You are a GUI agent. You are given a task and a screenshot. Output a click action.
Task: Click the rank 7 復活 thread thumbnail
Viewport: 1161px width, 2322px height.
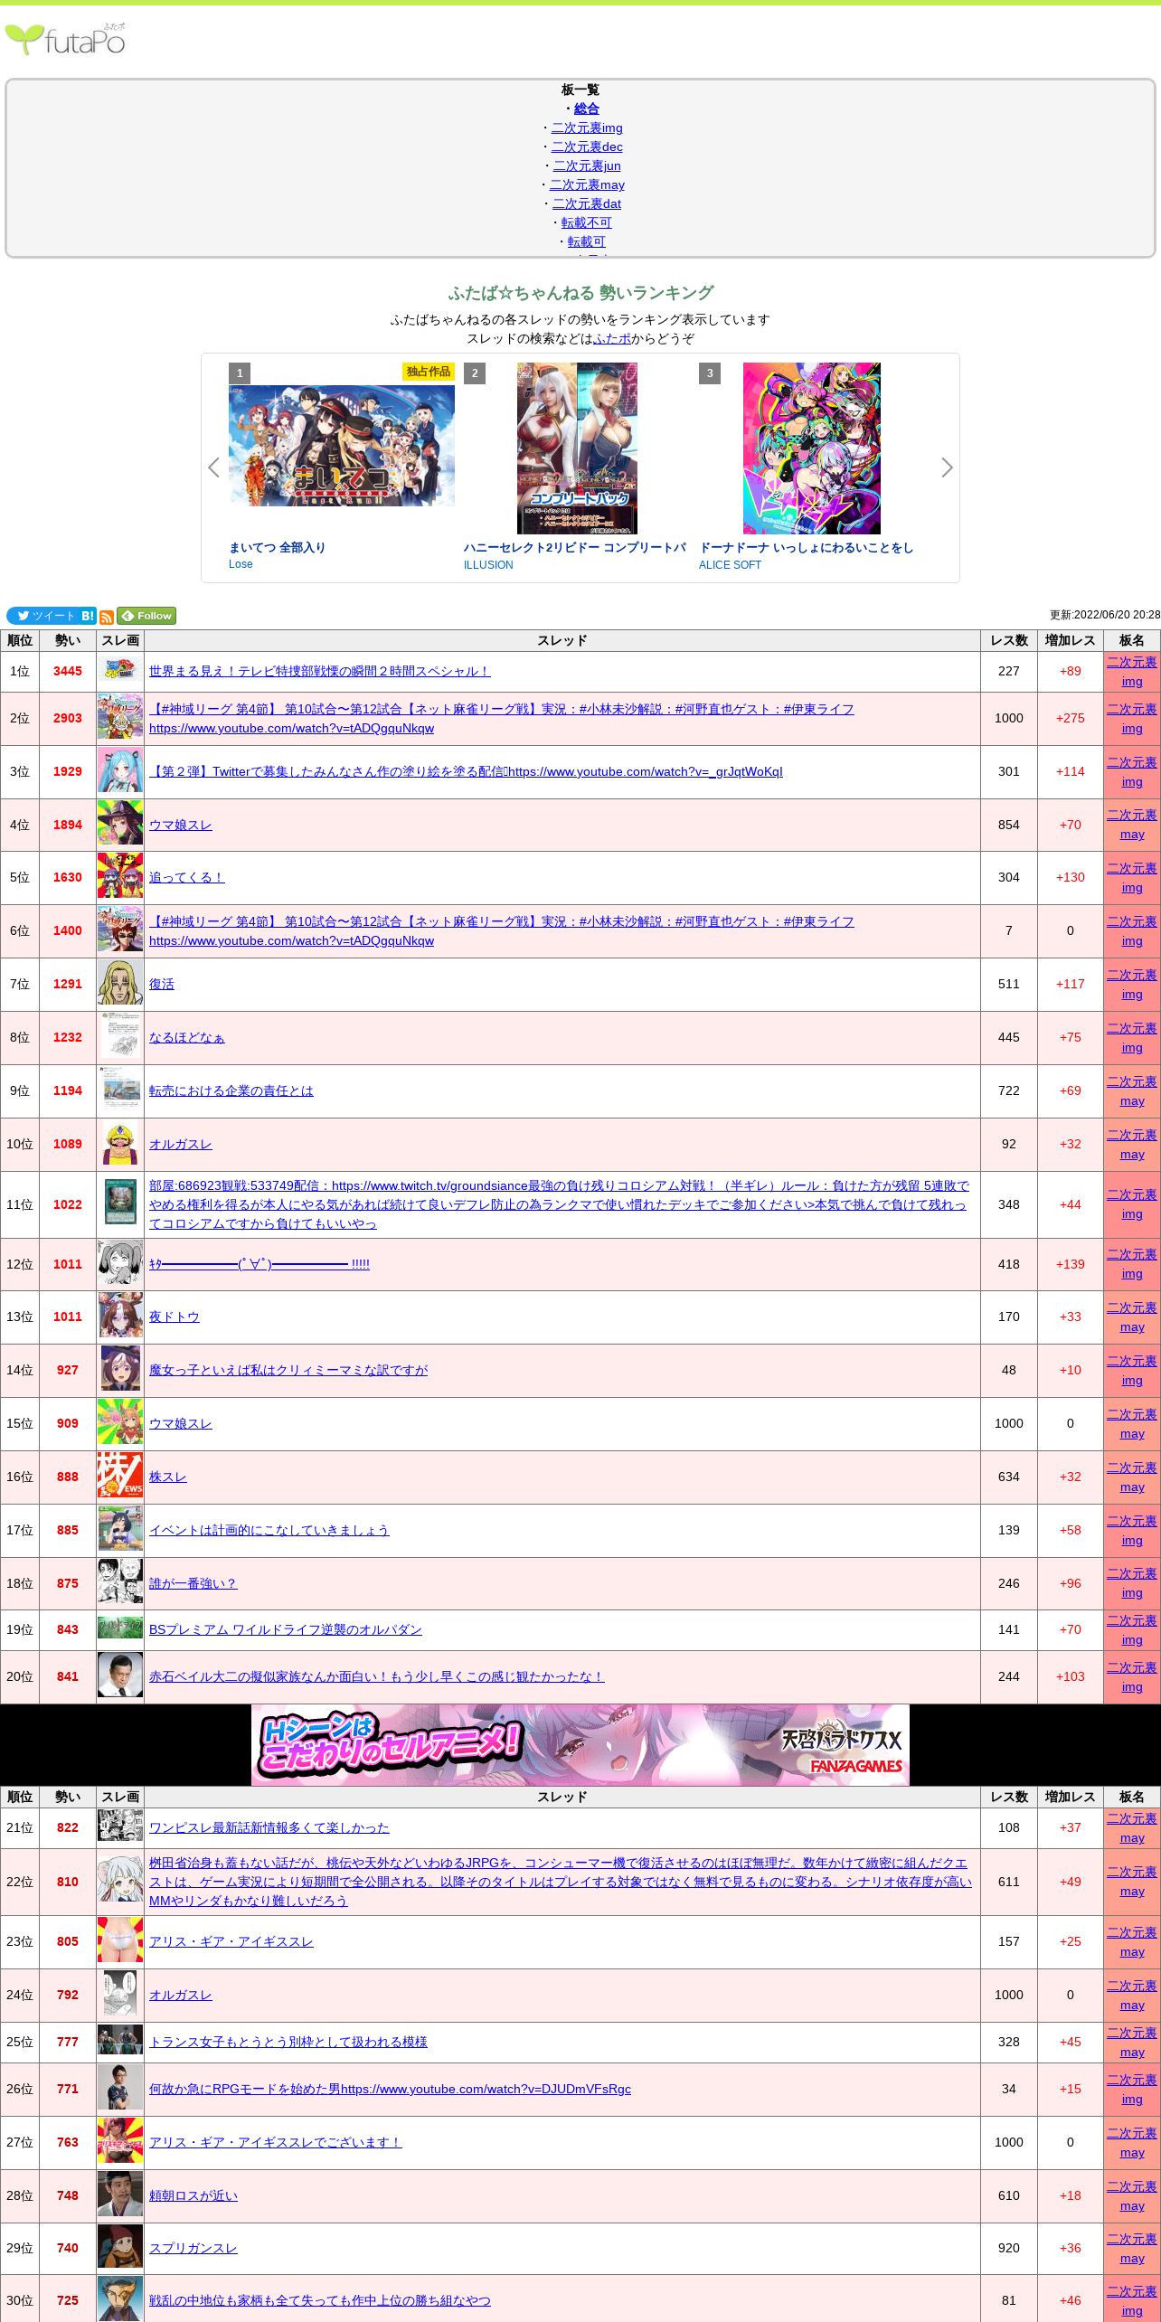[x=120, y=983]
